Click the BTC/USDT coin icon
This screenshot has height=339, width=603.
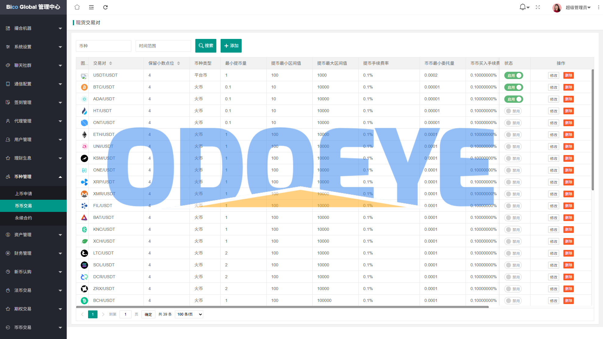pyautogui.click(x=84, y=87)
